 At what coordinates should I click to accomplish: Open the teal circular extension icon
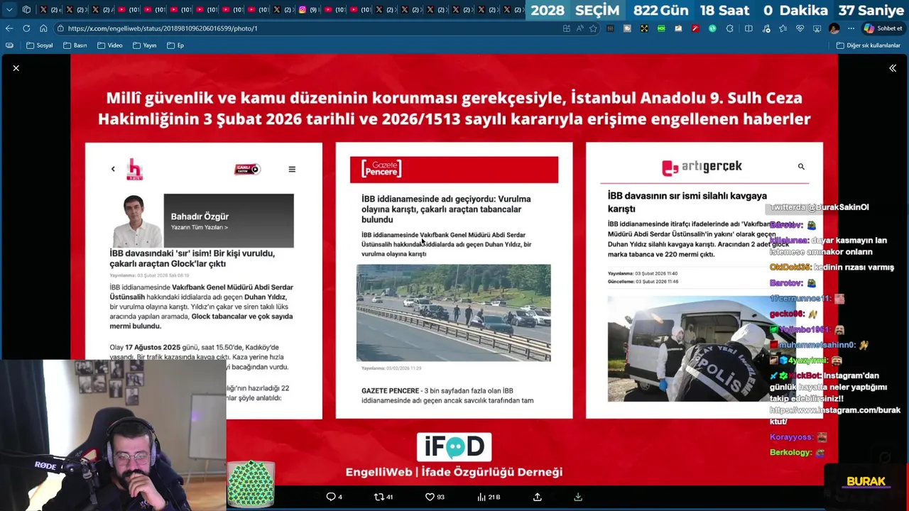click(712, 28)
